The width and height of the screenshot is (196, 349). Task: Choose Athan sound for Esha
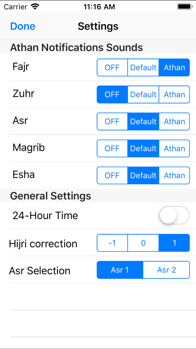coord(174,175)
